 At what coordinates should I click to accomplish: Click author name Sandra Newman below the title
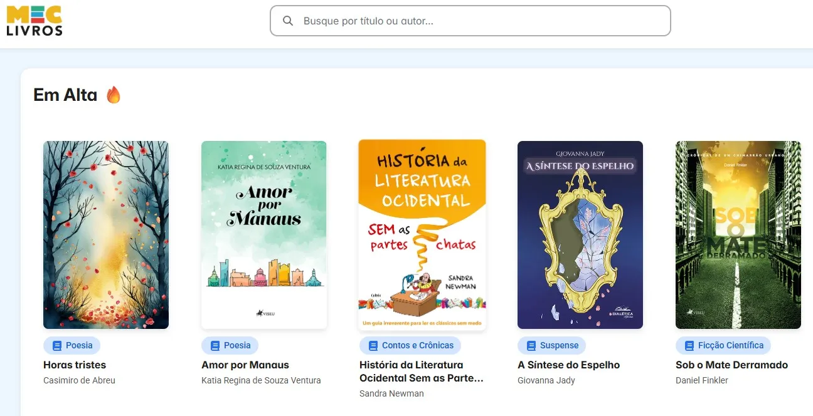click(391, 393)
